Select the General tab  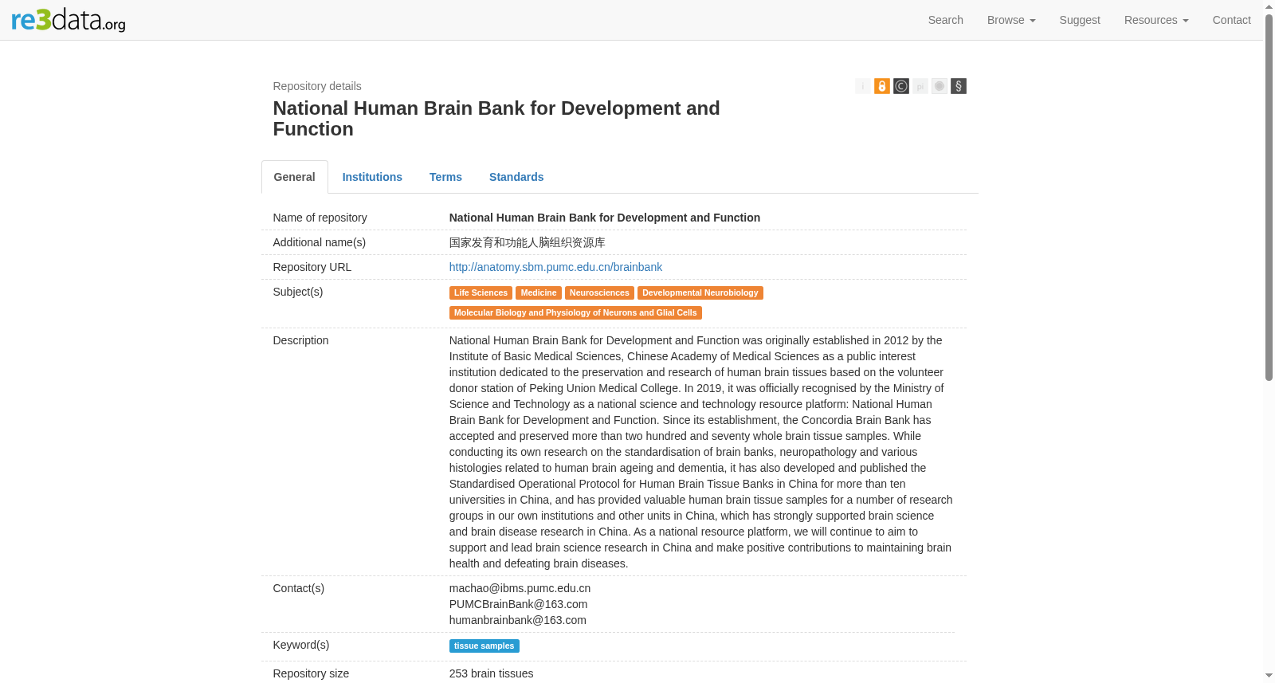click(x=295, y=177)
